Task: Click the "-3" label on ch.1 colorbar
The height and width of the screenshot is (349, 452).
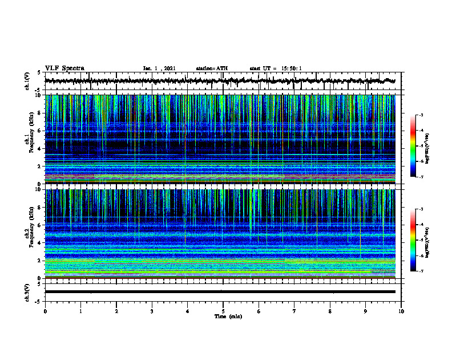Action: point(421,115)
